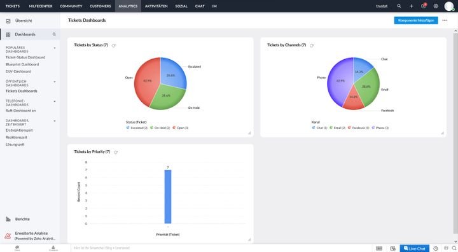Click the bottom-right magnifier icon
The width and height of the screenshot is (458, 252).
click(x=454, y=248)
